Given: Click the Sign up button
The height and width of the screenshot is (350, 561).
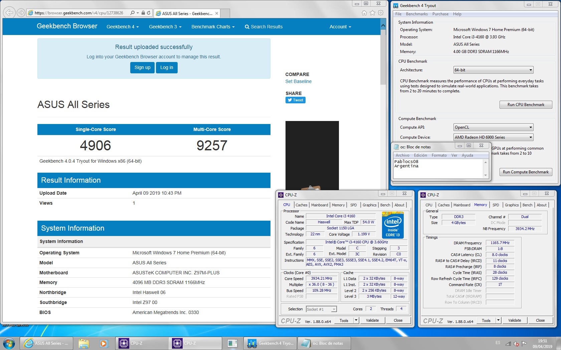Looking at the screenshot, I should pyautogui.click(x=143, y=67).
